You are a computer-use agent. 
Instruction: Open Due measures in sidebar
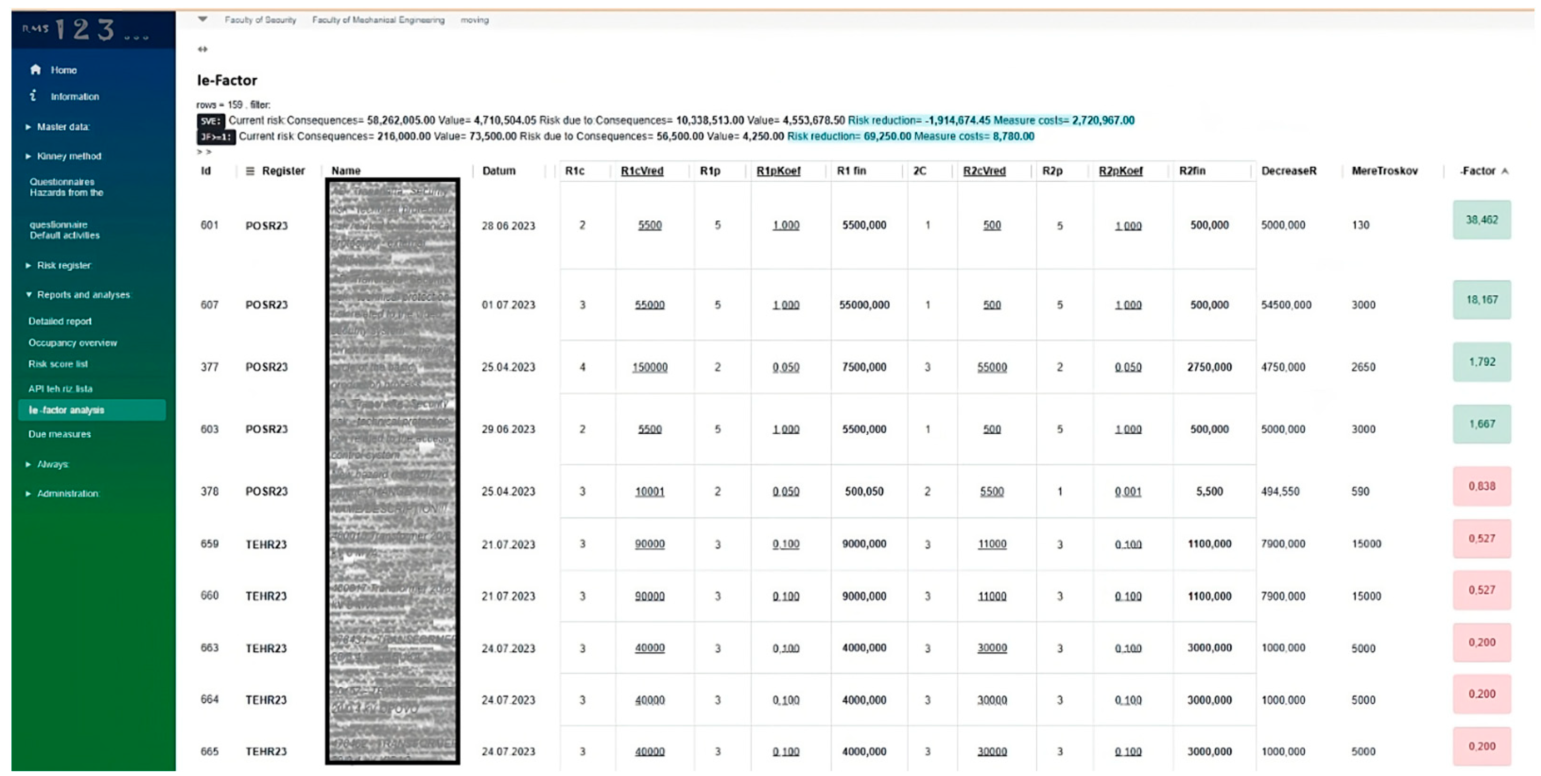(59, 434)
